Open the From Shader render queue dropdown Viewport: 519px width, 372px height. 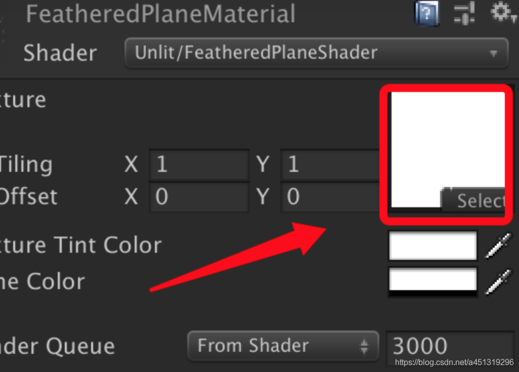[283, 346]
